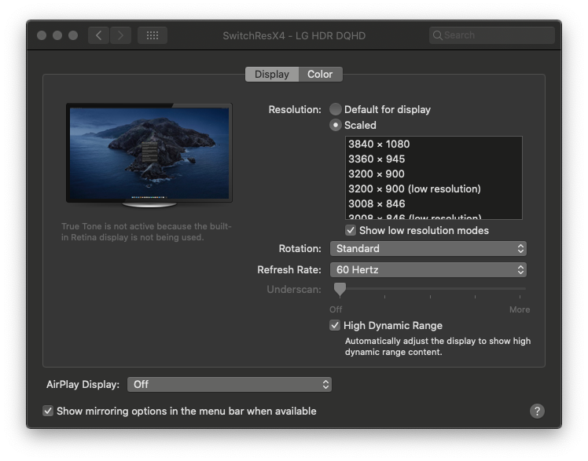Choose 3200 × 900 resolution without low resolution
588x461 pixels.
[x=433, y=174]
